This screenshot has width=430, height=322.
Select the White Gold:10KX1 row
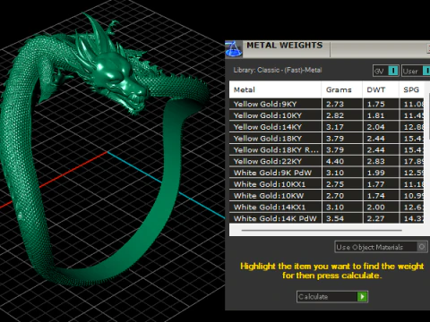326,184
